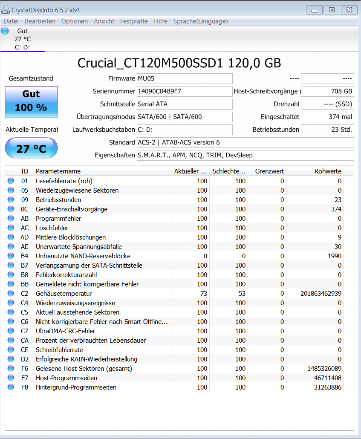Click the status orb for Aktuell ausstehende Sektoren

[11, 312]
